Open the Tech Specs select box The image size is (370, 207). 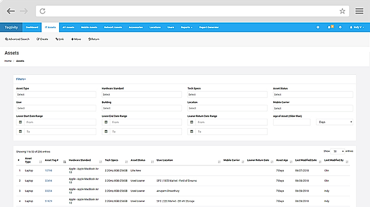tap(228, 94)
